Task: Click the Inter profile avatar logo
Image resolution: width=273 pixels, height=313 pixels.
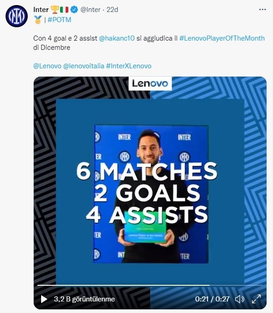Action: [17, 16]
